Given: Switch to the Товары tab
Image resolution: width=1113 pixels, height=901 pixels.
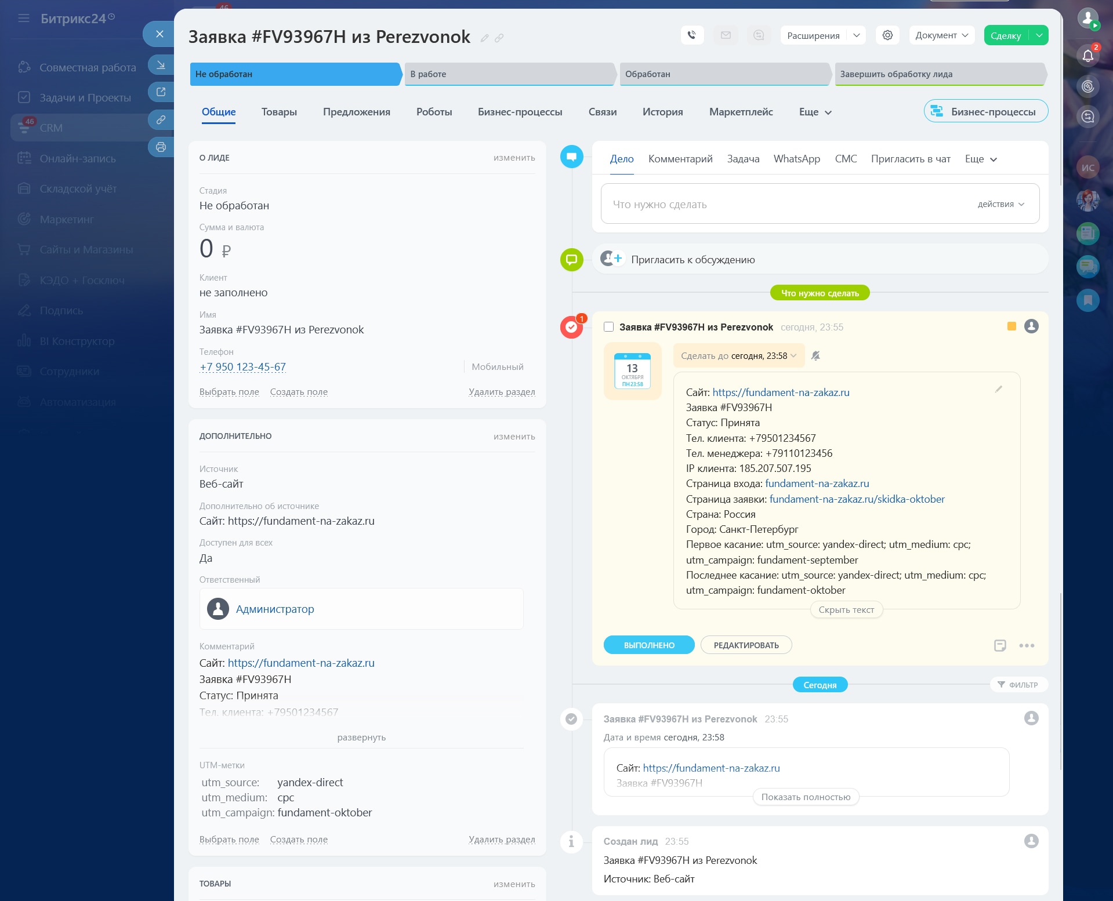Looking at the screenshot, I should [x=279, y=112].
